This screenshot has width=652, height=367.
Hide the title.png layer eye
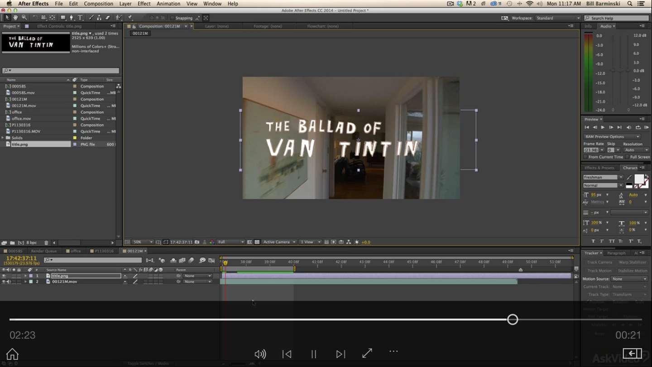(x=4, y=275)
